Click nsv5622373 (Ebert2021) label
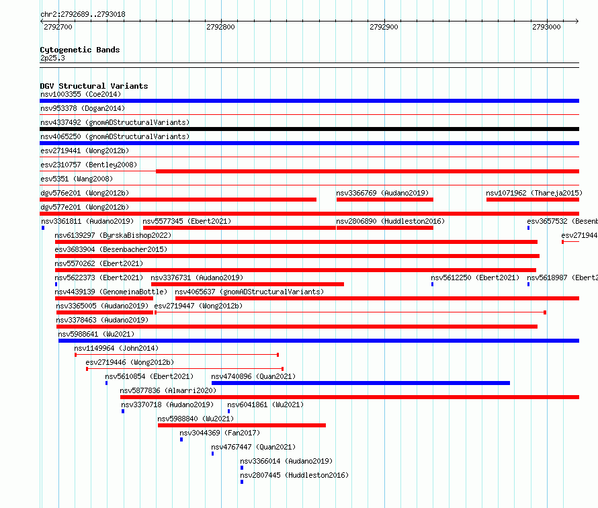The height and width of the screenshot is (508, 598). (x=99, y=278)
